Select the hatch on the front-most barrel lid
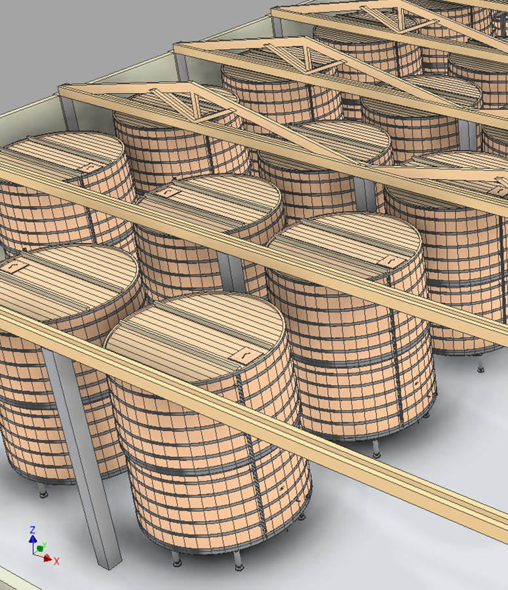This screenshot has height=590, width=508. [x=243, y=354]
